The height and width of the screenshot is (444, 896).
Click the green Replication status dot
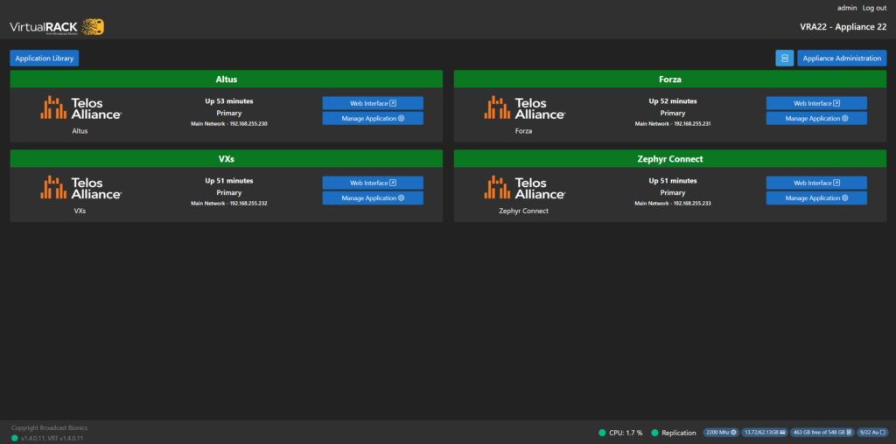[654, 433]
